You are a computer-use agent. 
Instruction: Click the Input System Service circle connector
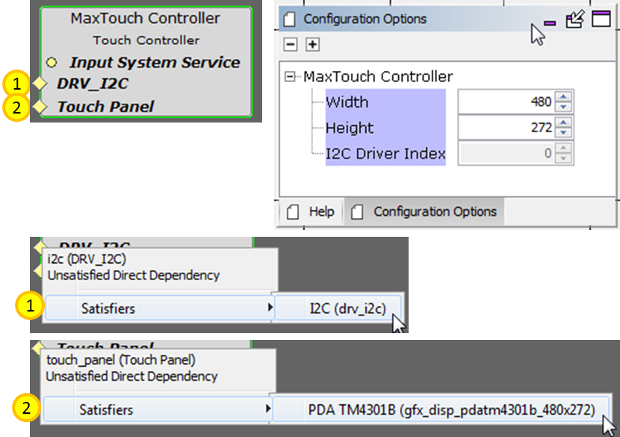52,63
